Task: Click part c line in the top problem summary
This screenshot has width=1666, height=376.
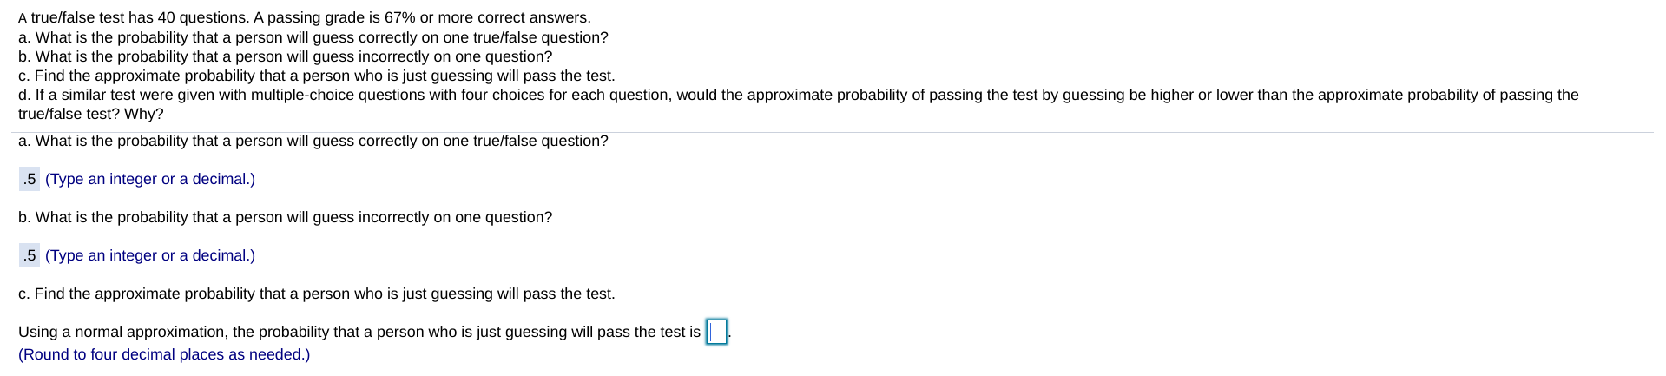Action: coord(317,76)
